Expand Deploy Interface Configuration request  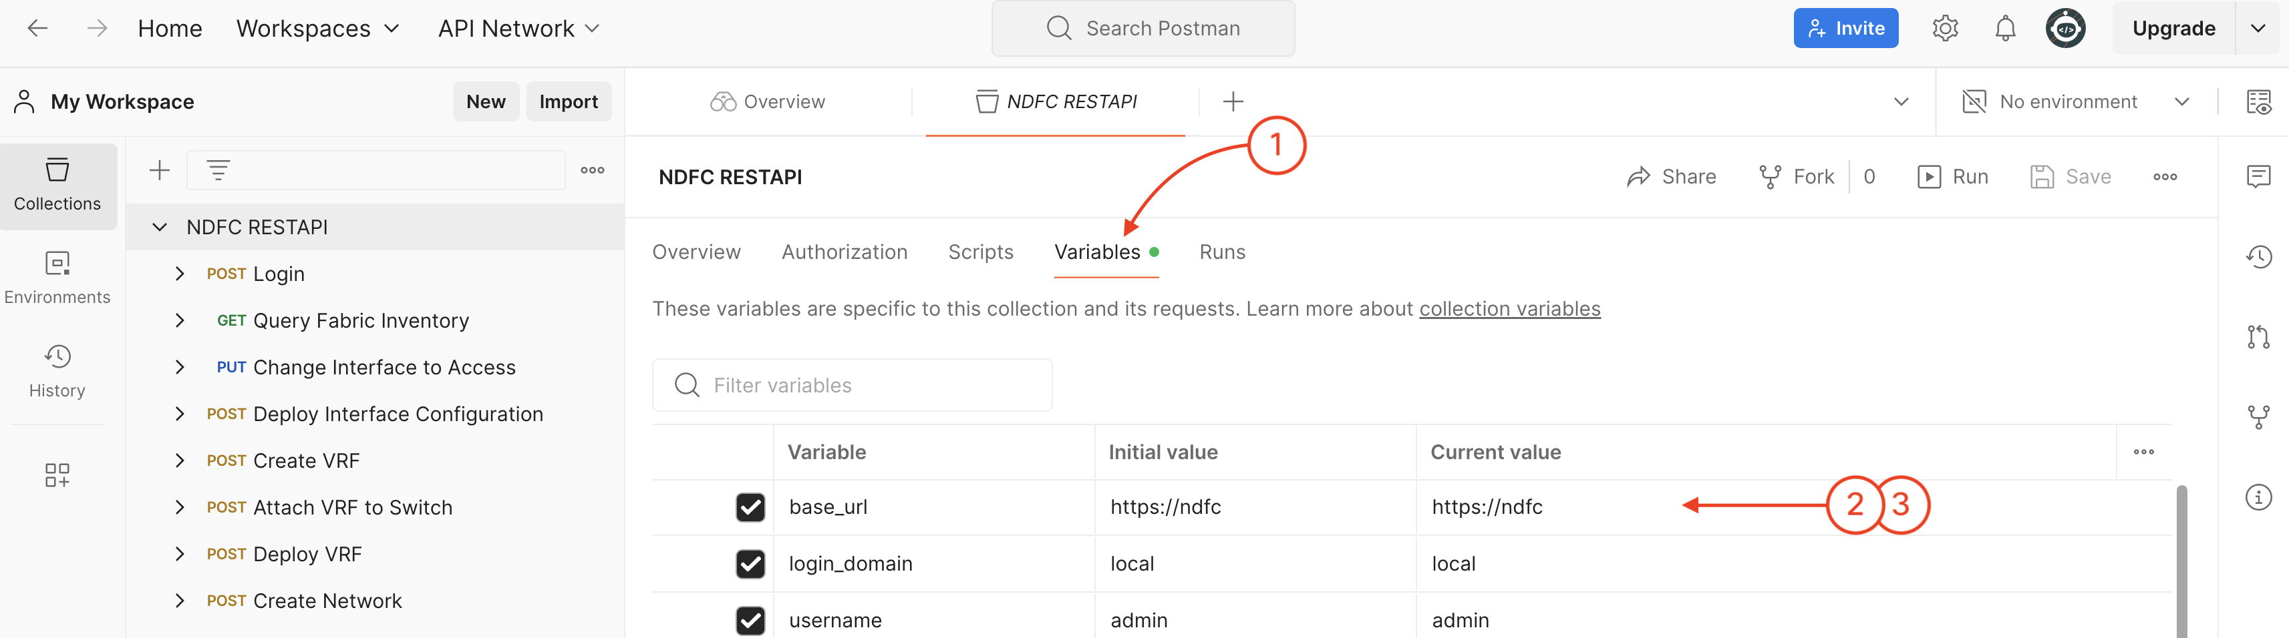pyautogui.click(x=180, y=414)
